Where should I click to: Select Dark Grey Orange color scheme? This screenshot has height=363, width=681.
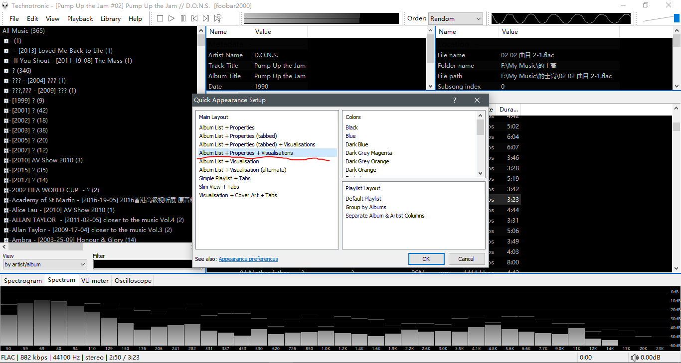[x=367, y=161]
